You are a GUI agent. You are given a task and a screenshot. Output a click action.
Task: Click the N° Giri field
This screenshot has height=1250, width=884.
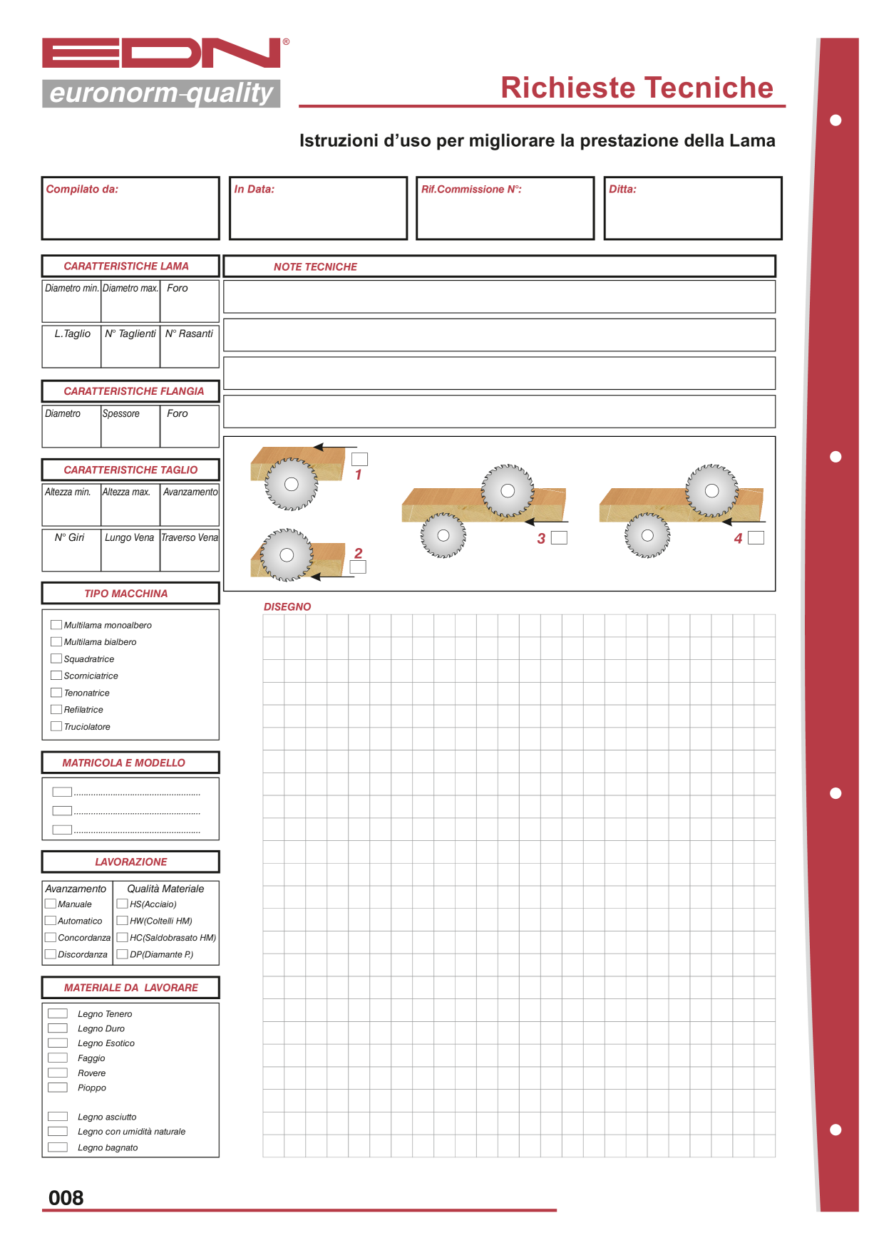(x=71, y=551)
